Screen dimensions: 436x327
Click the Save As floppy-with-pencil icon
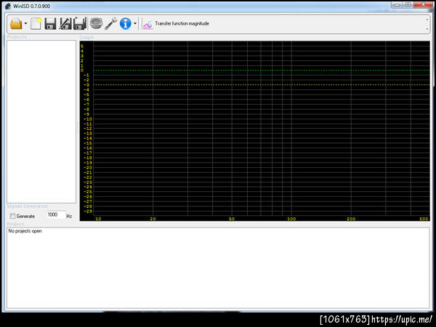[65, 24]
